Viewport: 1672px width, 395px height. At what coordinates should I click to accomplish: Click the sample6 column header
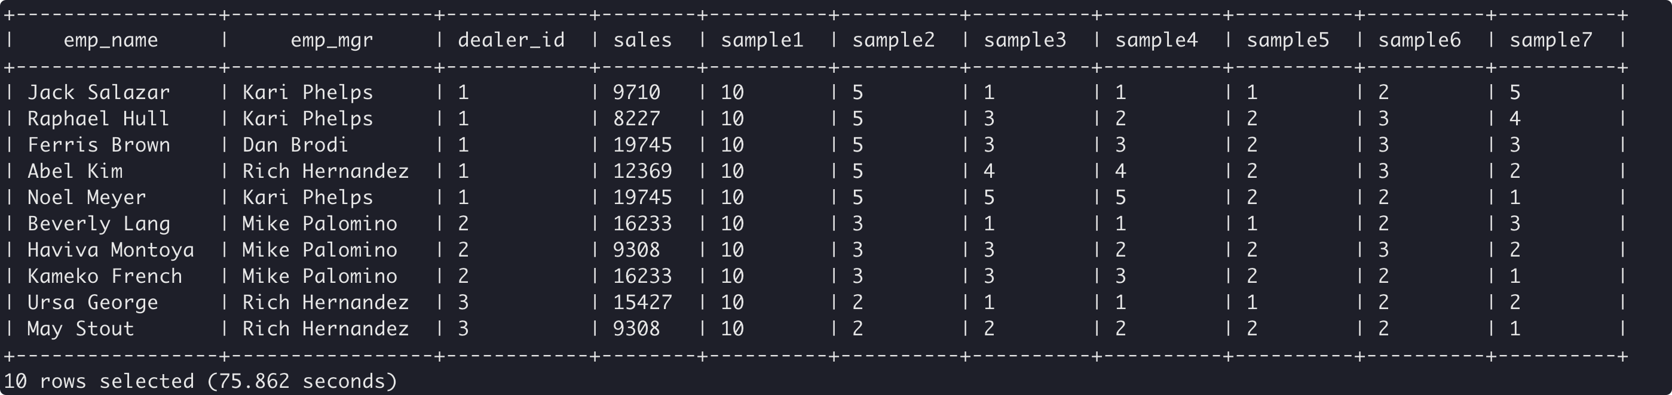pyautogui.click(x=1419, y=40)
